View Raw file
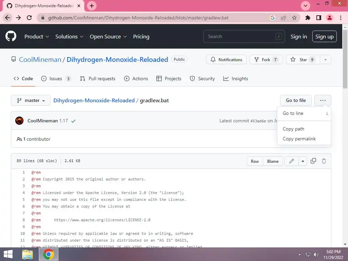Viewport: 348px width, 261px height. point(255,161)
